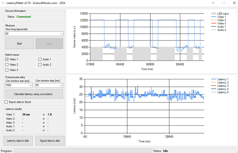Image resolution: width=238 pixels, height=153 pixels.
Task: Tick the Audio 1 input checkbox
Action: click(x=40, y=59)
